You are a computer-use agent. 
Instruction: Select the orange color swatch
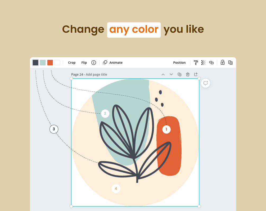[50, 63]
